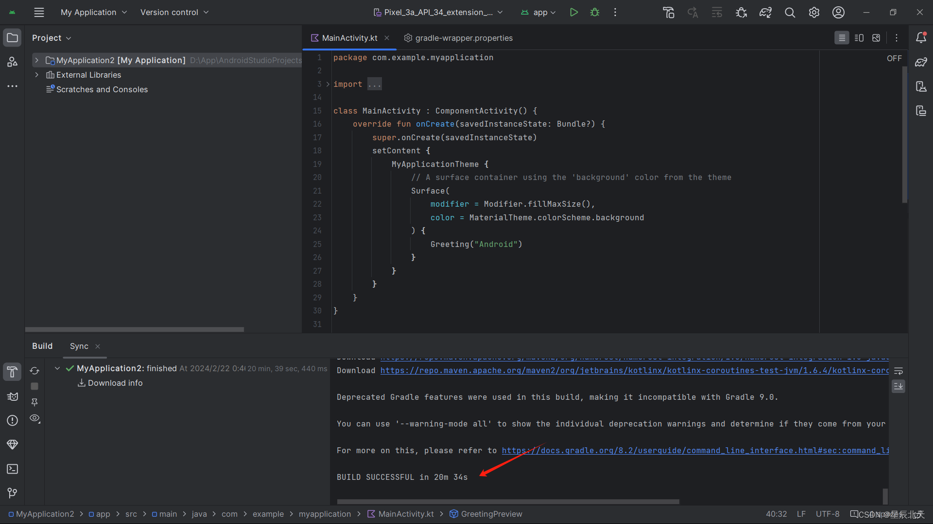933x524 pixels.
Task: Sync project with Gradle files
Action: [765, 12]
